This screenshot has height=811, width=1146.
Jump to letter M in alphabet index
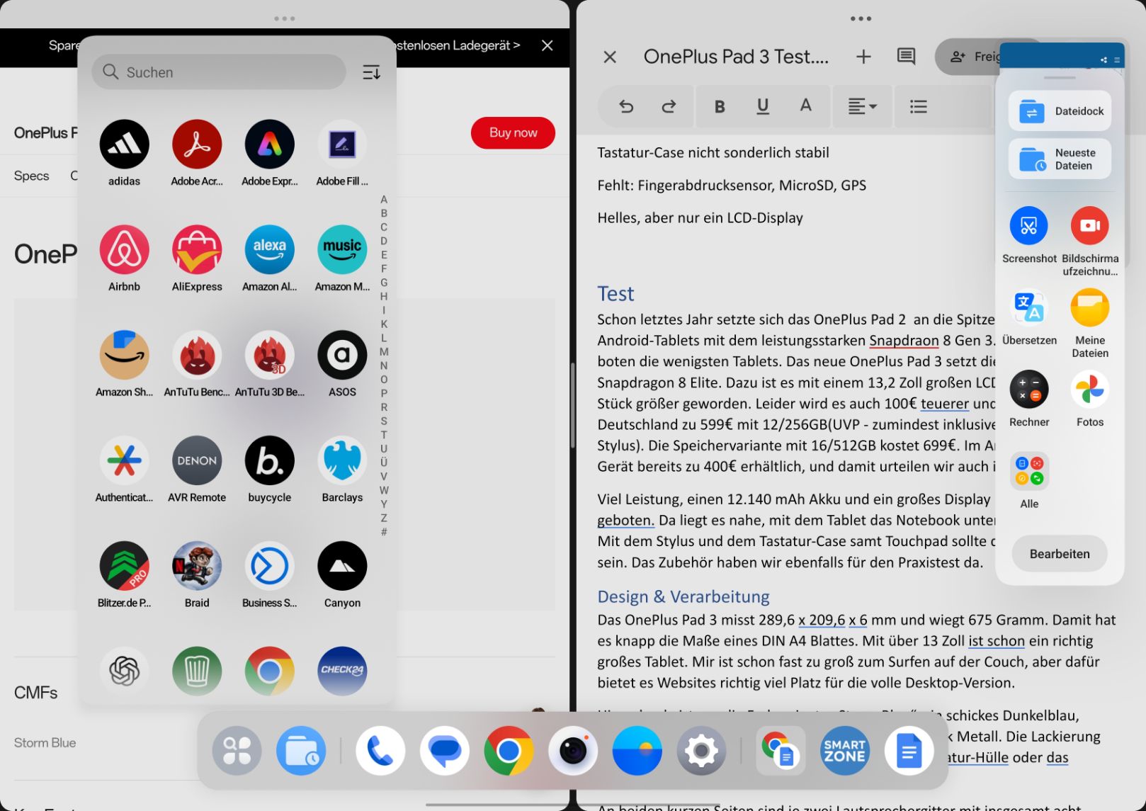[384, 351]
